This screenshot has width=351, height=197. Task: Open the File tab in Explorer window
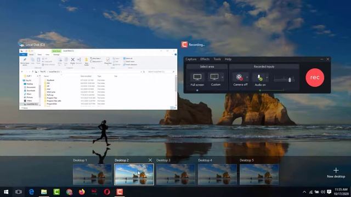click(23, 55)
